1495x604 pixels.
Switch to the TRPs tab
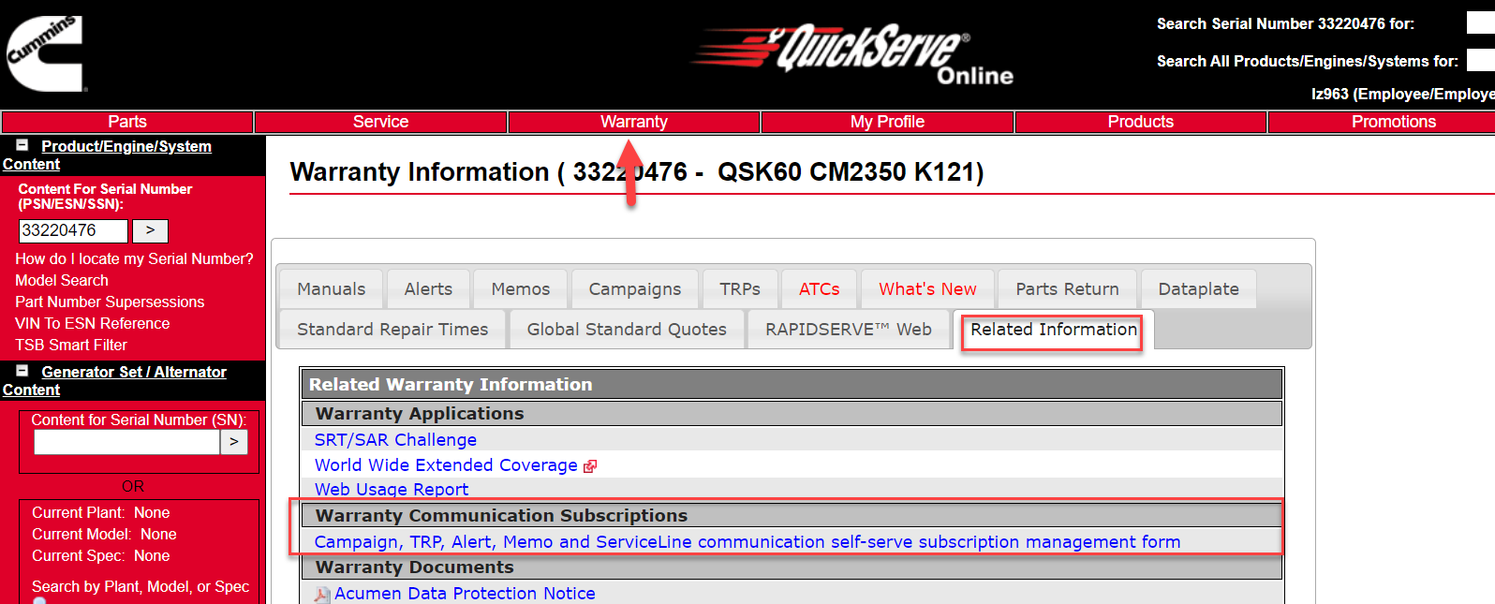coord(740,289)
